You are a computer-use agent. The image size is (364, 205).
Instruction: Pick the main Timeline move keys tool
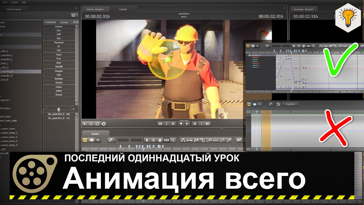coord(153,140)
